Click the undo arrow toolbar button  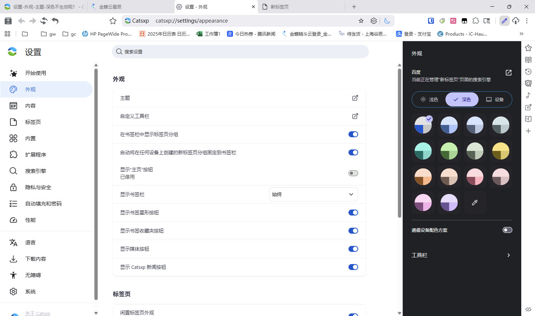[x=55, y=21]
